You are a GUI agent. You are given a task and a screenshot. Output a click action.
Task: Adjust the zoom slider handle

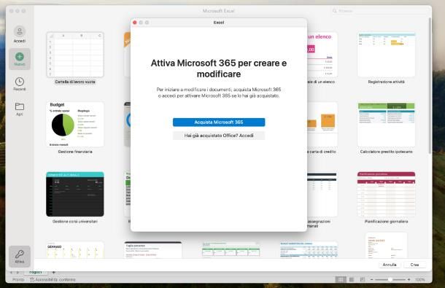(x=390, y=279)
